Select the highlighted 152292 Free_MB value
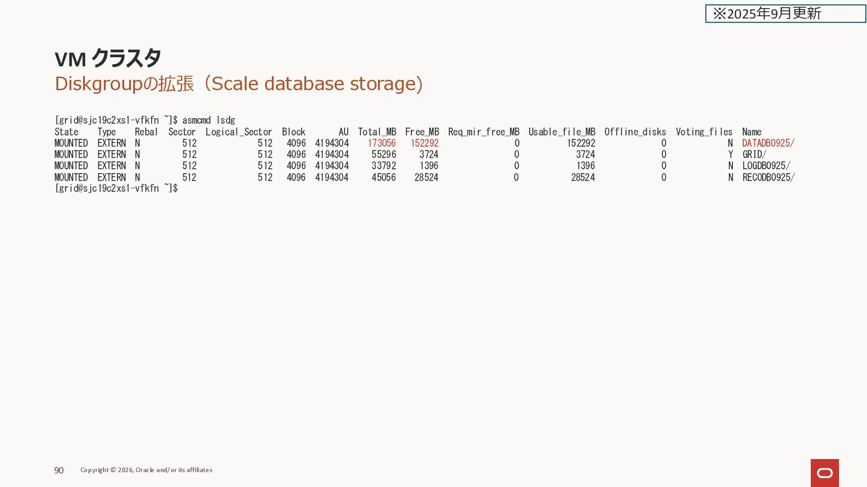867x487 pixels. pos(424,143)
